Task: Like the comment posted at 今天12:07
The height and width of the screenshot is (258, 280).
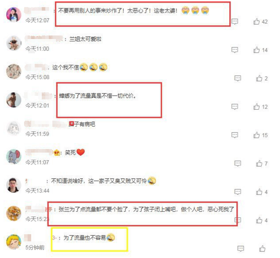Action: click(x=257, y=21)
